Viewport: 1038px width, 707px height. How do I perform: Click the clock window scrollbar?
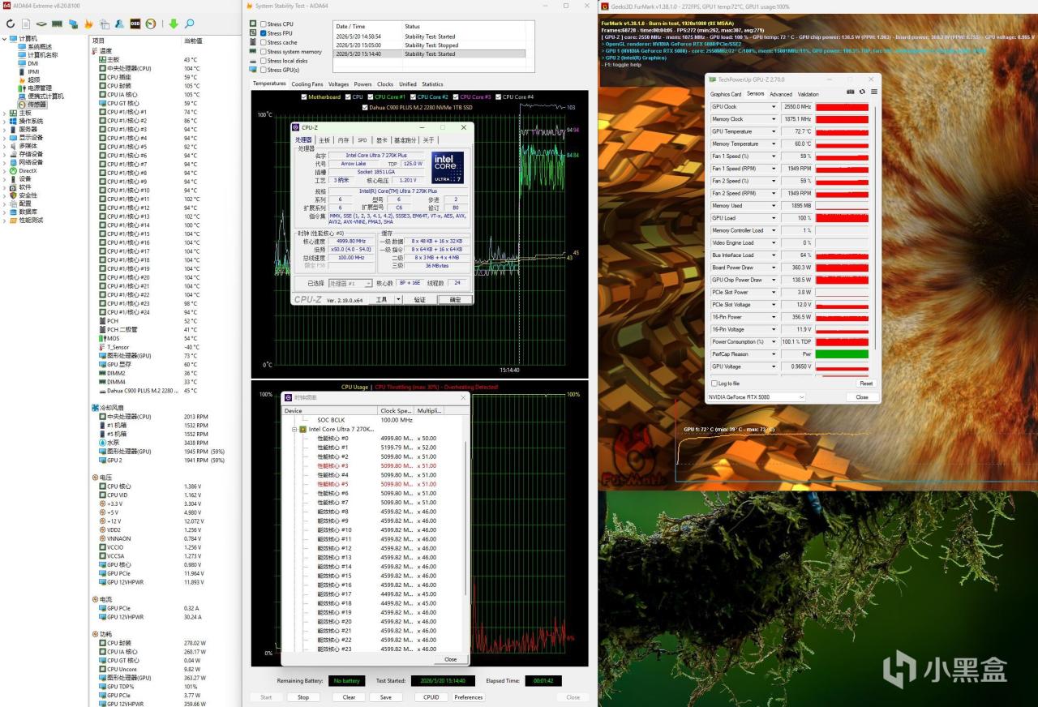[465, 519]
